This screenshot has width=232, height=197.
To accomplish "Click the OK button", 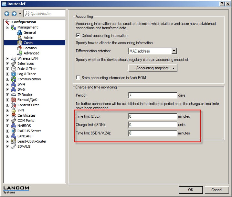I will [x=191, y=190].
